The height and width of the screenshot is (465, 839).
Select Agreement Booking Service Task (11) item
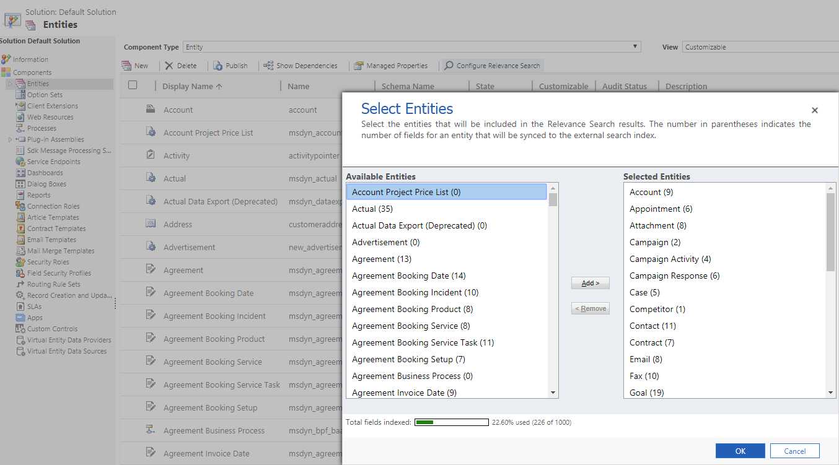point(446,342)
